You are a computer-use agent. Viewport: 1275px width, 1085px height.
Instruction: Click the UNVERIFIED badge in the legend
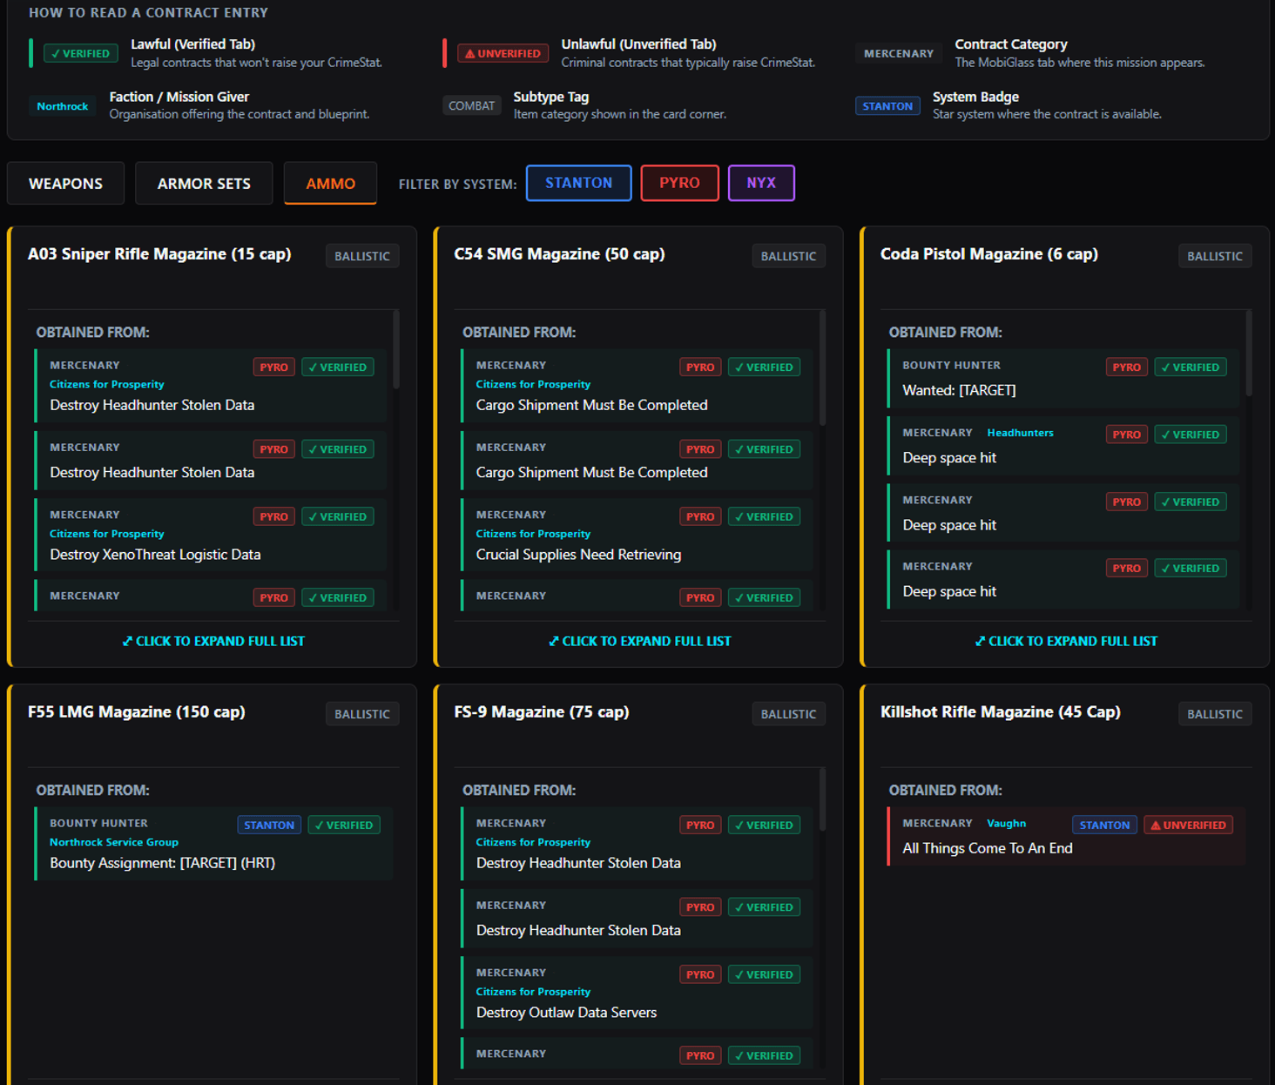[503, 53]
